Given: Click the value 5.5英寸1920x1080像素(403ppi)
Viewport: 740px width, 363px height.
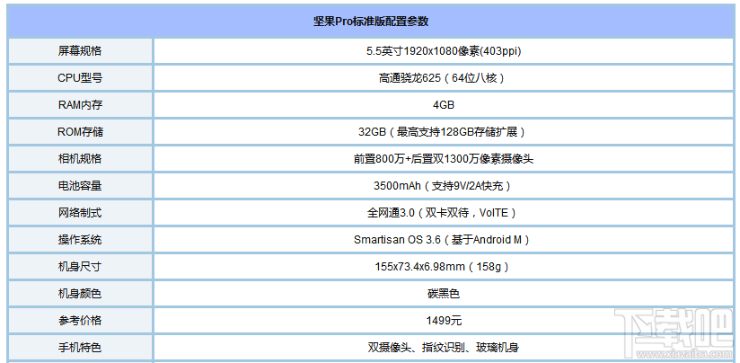Looking at the screenshot, I should [444, 51].
